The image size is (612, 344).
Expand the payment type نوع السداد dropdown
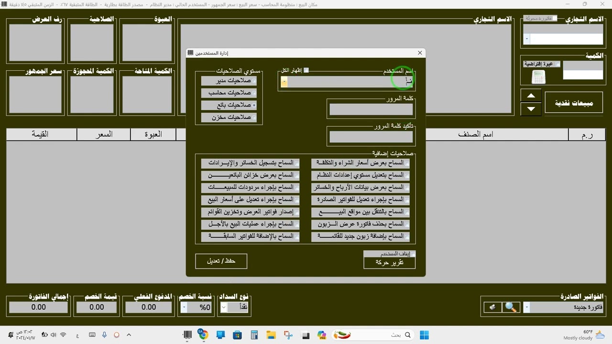[224, 307]
